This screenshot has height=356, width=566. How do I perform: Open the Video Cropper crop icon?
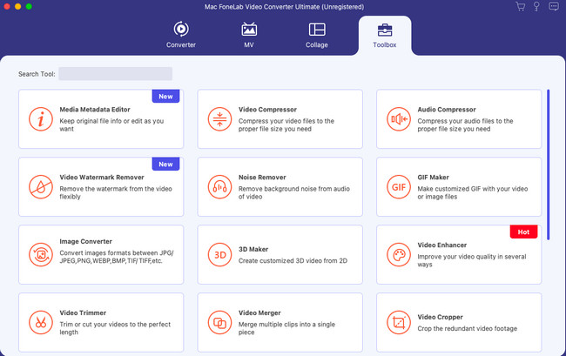[x=399, y=322]
